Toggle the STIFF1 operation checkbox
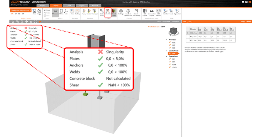Screen dimensions: 261x137 [x=170, y=67]
